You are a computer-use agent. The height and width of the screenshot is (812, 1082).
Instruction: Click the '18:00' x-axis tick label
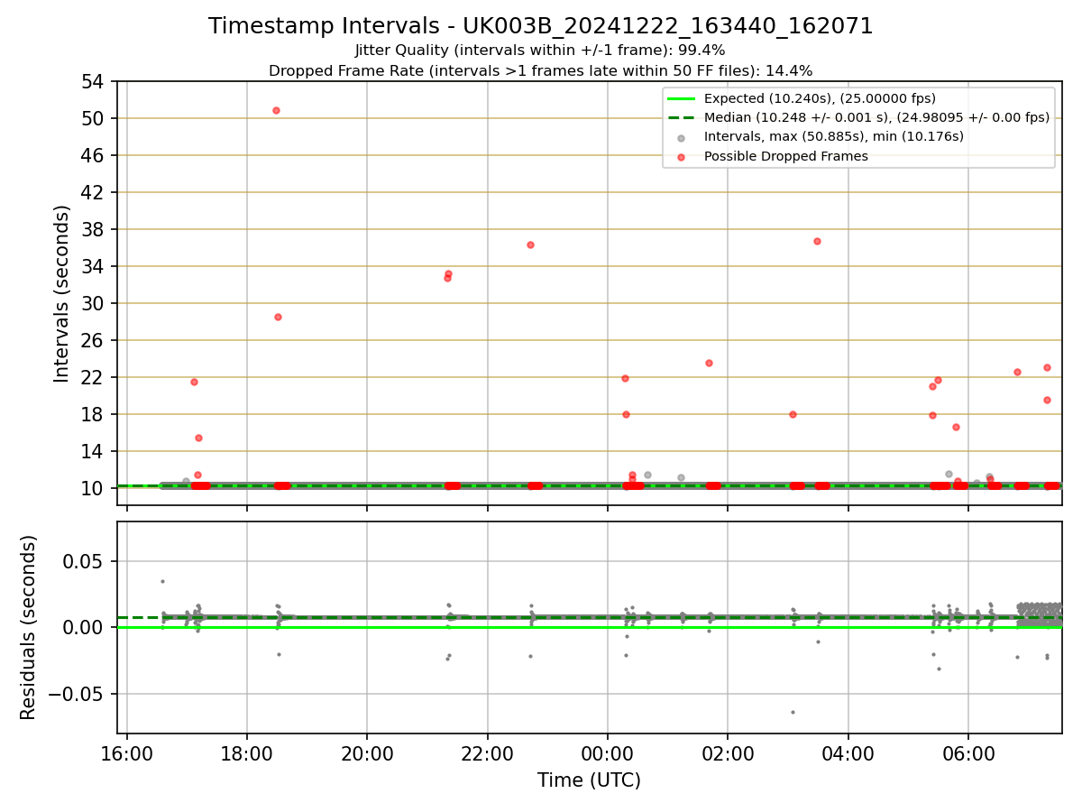247,753
